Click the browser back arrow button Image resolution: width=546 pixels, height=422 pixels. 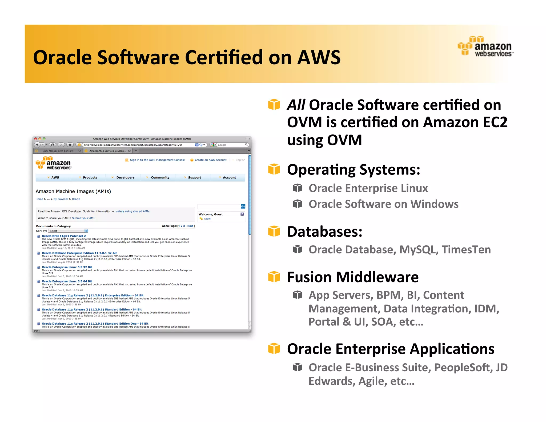point(37,145)
